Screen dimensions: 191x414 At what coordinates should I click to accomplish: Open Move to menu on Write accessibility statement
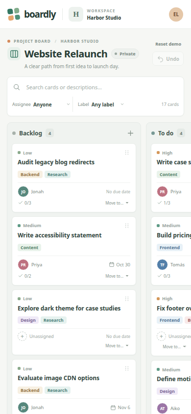click(117, 276)
